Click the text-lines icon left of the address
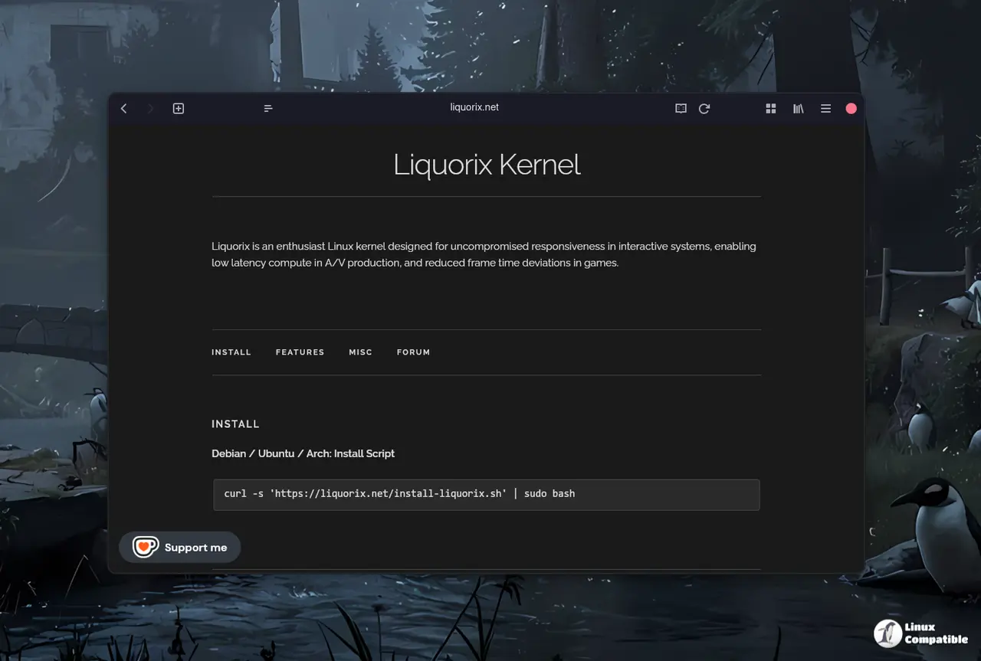This screenshot has height=661, width=981. (268, 109)
